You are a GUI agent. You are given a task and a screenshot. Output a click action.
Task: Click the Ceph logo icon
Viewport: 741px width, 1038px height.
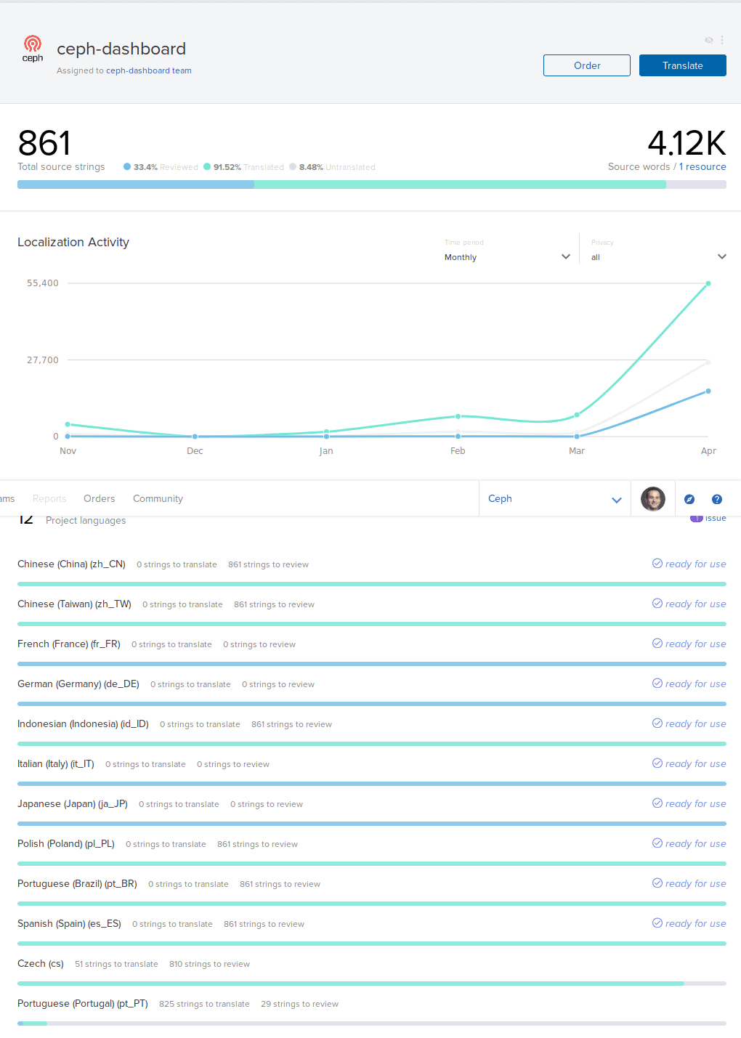coord(33,49)
